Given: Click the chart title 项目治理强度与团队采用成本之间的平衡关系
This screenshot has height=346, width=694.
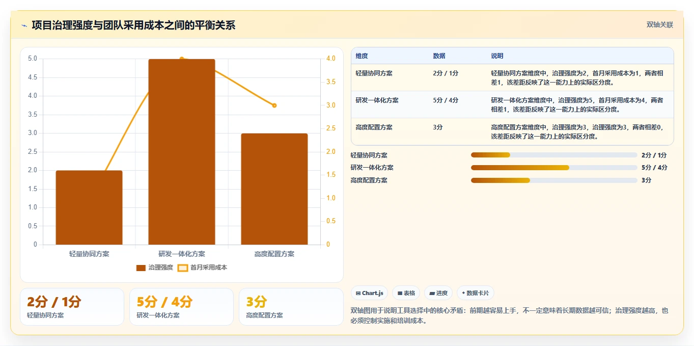Looking at the screenshot, I should click(x=133, y=25).
